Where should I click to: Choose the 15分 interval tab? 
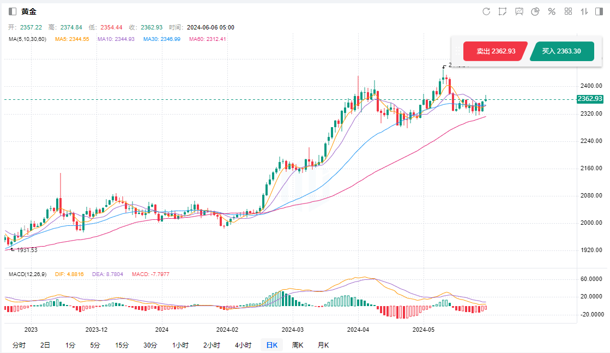[122, 345]
